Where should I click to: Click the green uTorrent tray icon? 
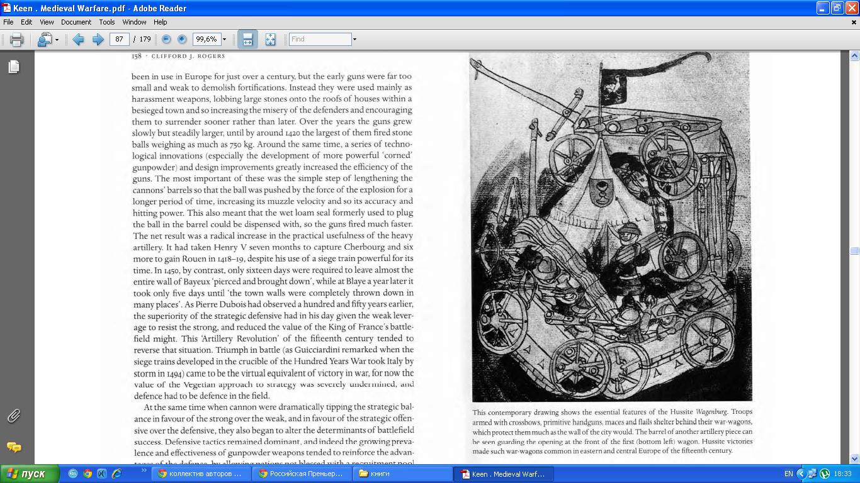coord(825,474)
